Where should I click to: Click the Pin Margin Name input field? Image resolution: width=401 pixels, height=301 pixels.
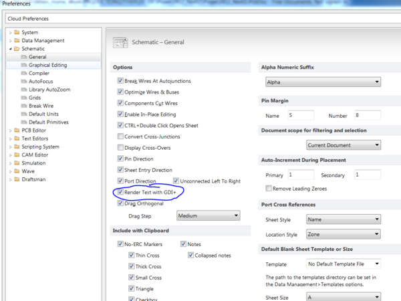[x=301, y=115]
